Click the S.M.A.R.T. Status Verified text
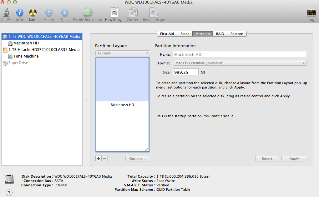This screenshot has height=197, width=319. [163, 185]
